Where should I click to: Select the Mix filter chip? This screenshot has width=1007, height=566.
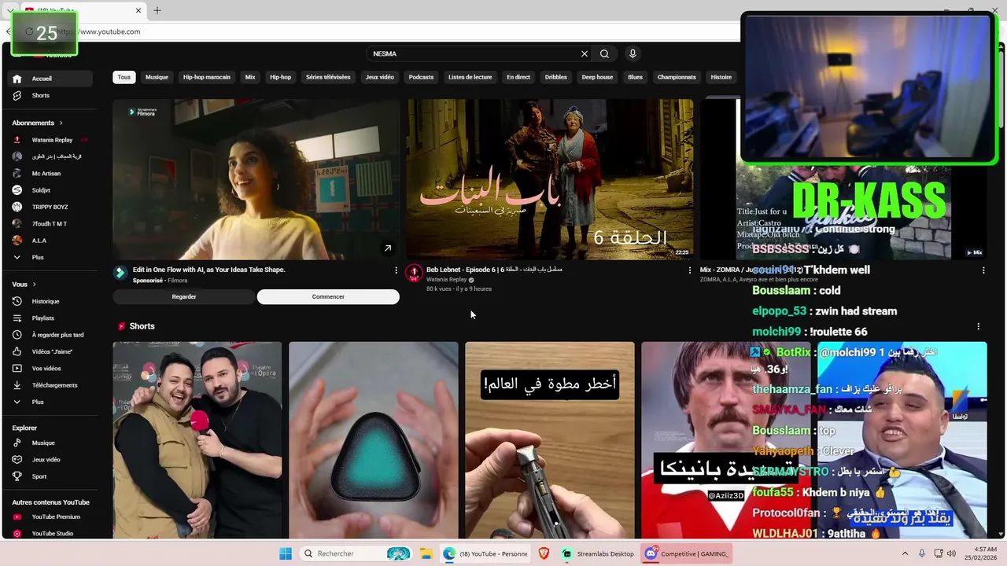point(250,77)
